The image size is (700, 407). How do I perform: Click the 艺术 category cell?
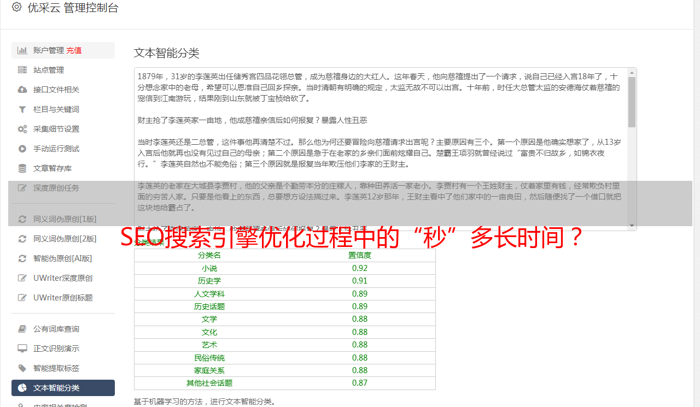pos(209,345)
